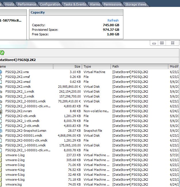Click the vmware-1.log file icon
This screenshot has height=187, width=180.
click(1, 155)
